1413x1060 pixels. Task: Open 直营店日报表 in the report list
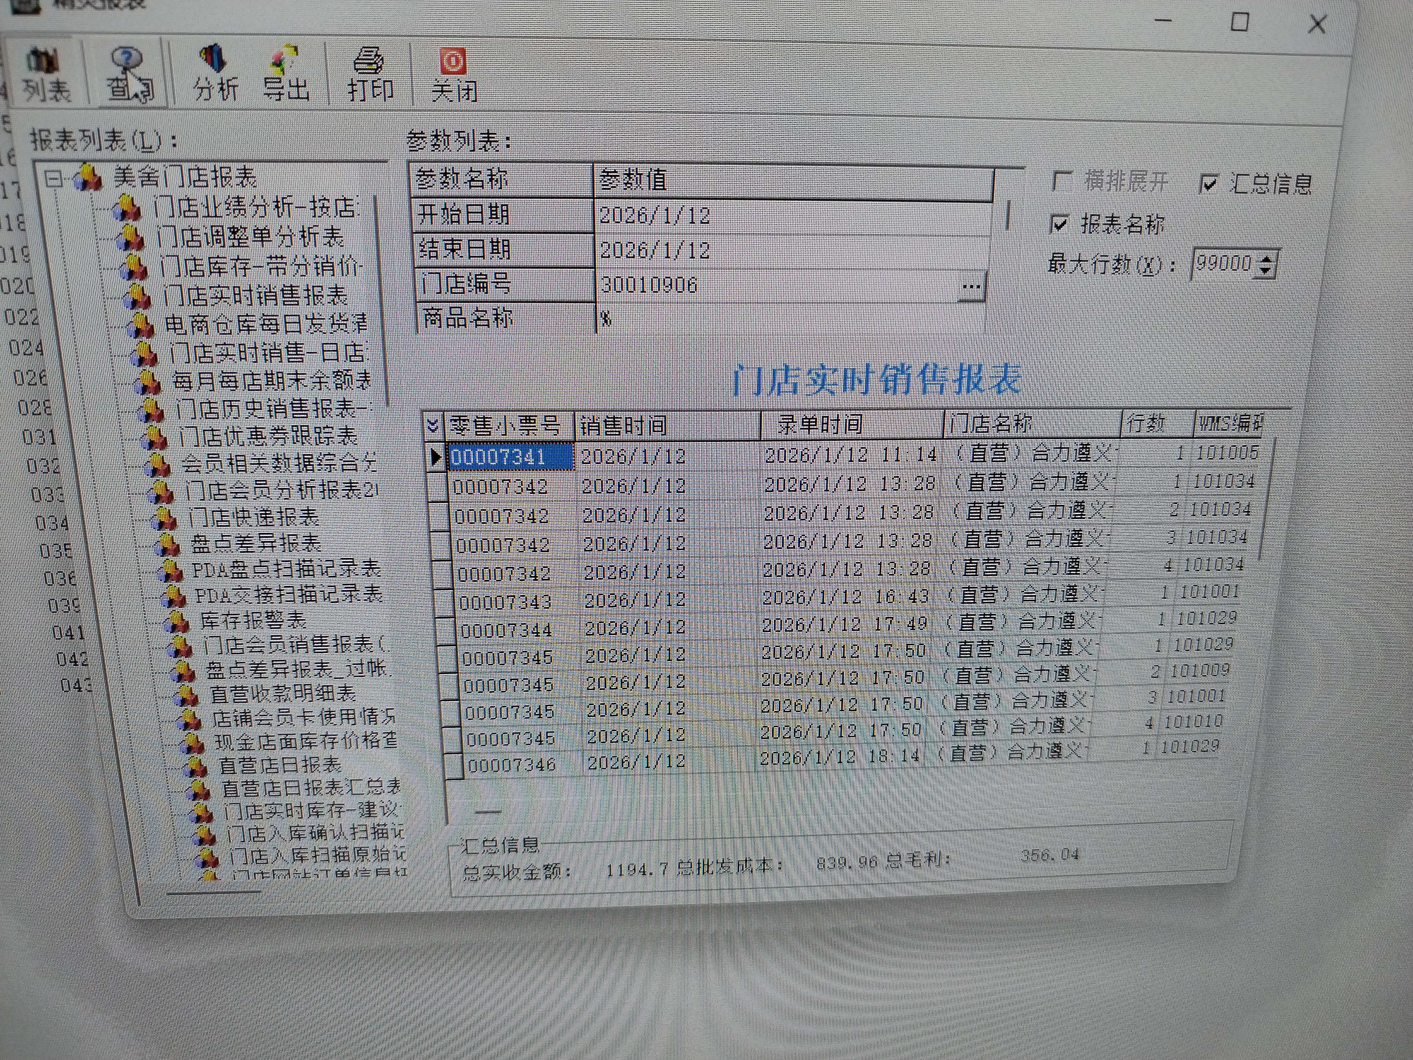point(280,765)
